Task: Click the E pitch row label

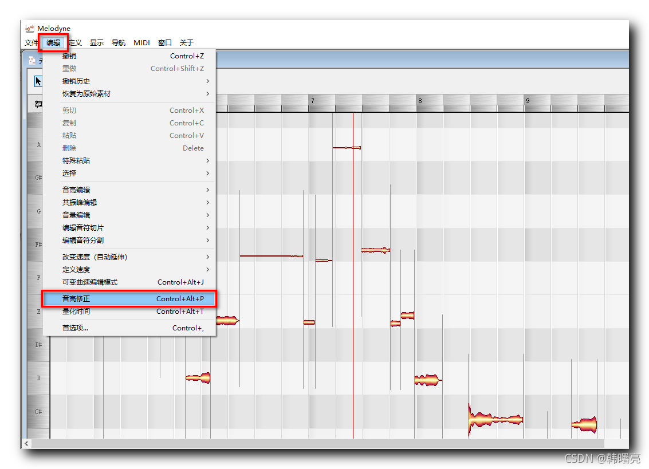Action: [38, 312]
